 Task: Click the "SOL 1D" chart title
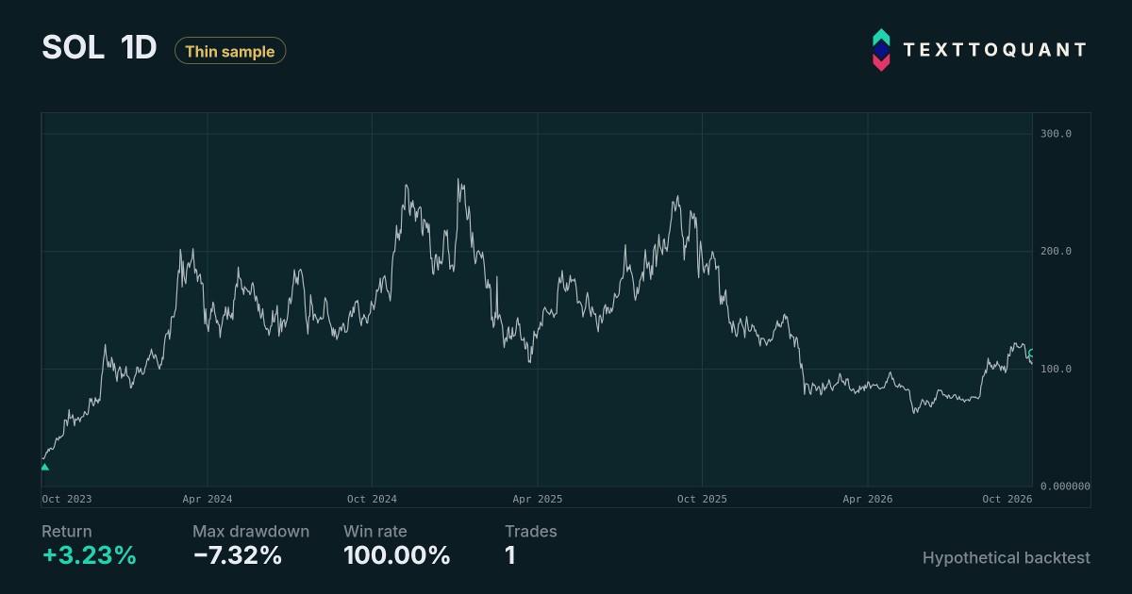[x=99, y=49]
